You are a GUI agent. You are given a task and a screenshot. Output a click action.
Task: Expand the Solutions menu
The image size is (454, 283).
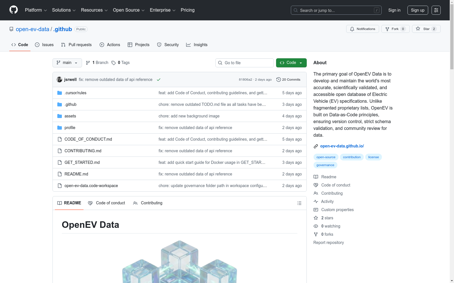[64, 10]
